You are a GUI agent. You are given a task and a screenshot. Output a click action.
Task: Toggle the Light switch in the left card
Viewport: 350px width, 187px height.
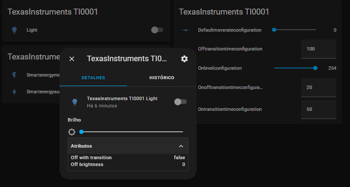click(x=157, y=30)
